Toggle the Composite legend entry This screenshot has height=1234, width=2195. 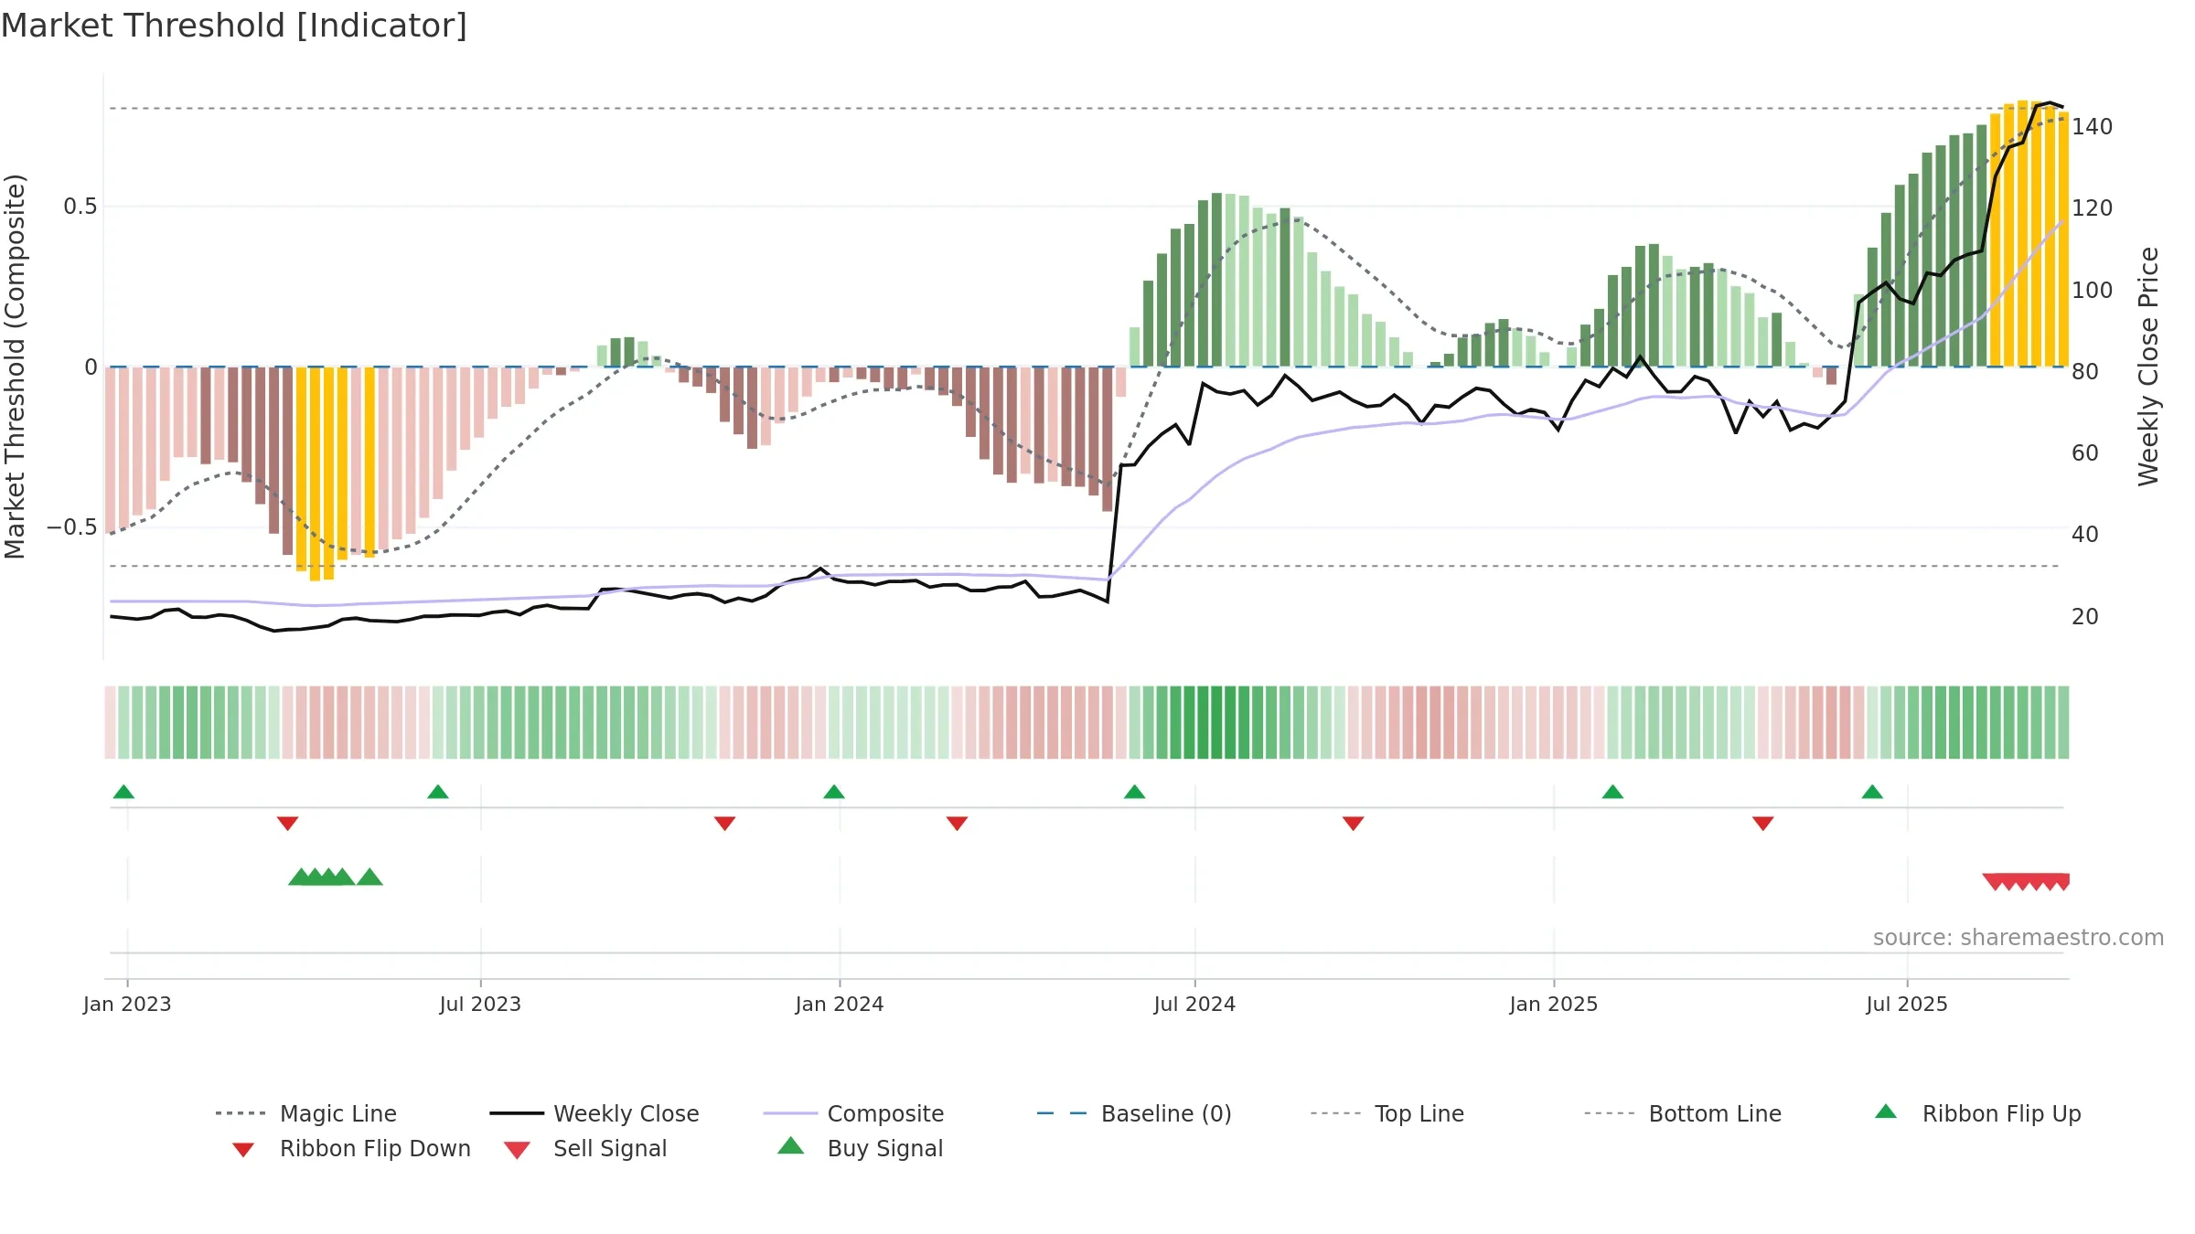[853, 1113]
